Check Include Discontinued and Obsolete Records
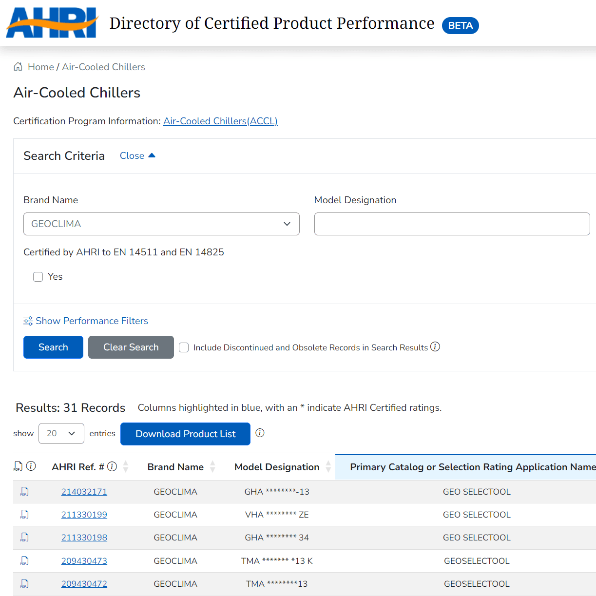 pyautogui.click(x=184, y=347)
